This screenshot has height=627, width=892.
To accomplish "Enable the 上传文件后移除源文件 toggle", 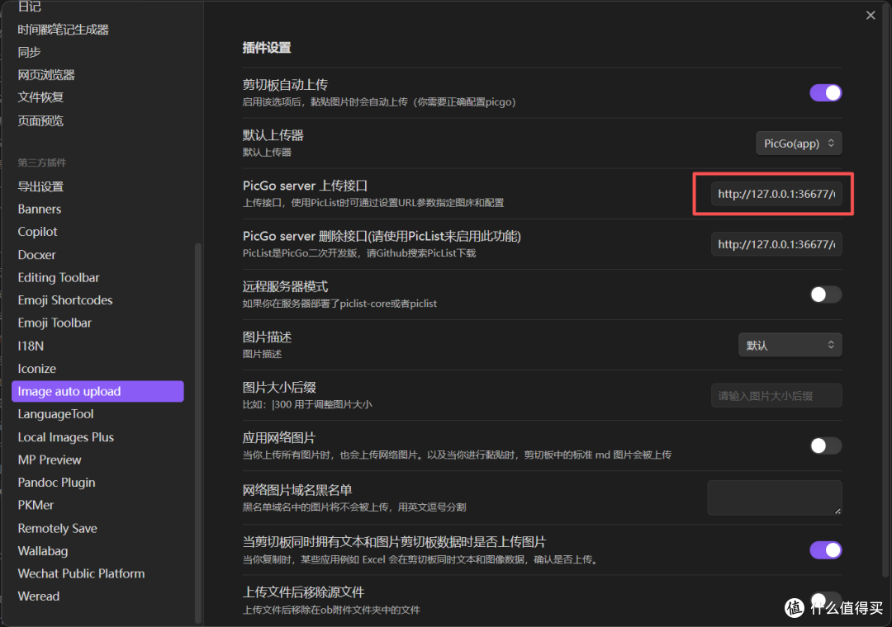I will [825, 601].
